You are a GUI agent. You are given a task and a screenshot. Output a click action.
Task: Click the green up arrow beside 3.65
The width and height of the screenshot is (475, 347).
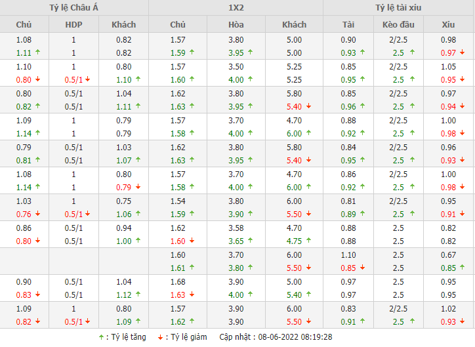[x=251, y=241]
